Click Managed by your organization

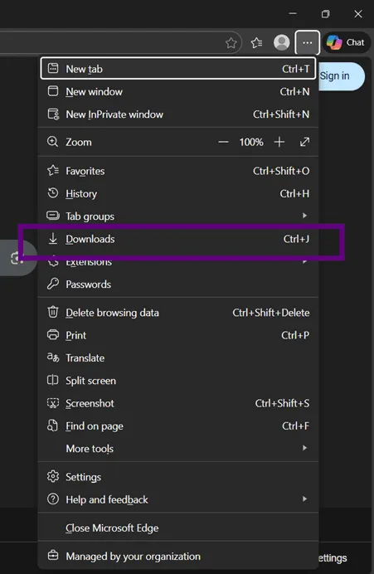pyautogui.click(x=178, y=557)
